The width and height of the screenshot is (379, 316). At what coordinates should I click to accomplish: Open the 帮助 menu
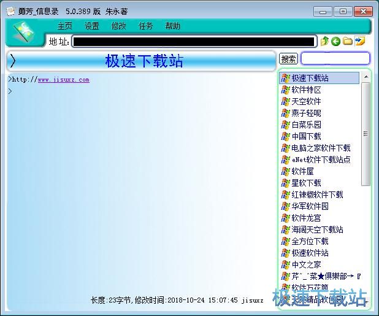point(172,26)
